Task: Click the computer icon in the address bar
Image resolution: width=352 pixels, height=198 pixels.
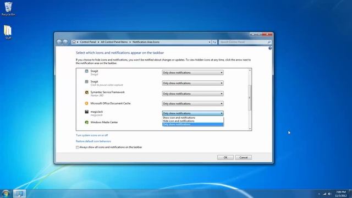Action: (x=74, y=42)
